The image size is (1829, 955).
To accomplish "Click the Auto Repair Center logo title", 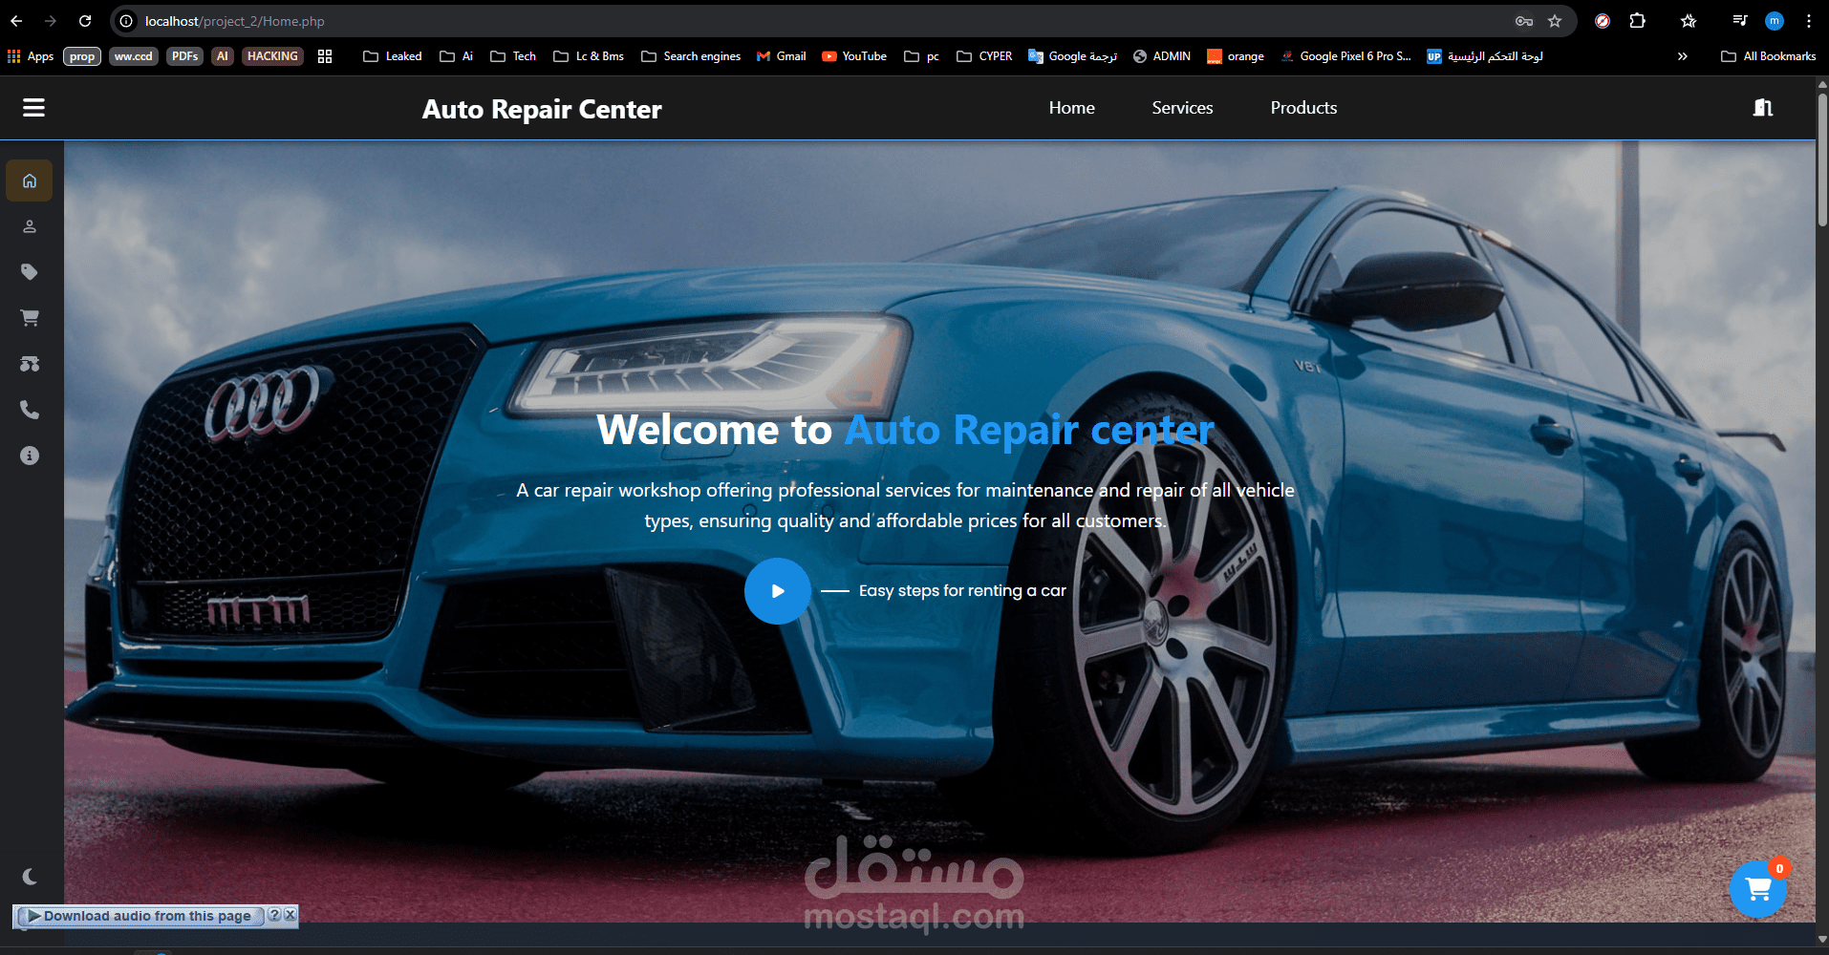I will [x=542, y=109].
